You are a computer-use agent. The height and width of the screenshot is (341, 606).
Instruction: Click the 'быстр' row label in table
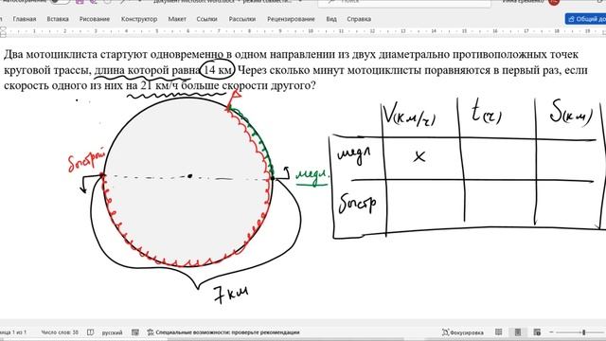357,203
